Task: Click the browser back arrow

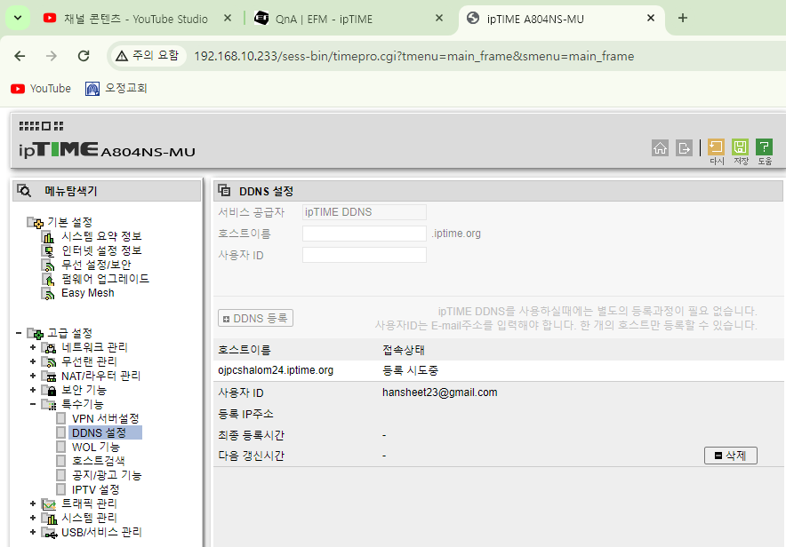Action: (20, 56)
